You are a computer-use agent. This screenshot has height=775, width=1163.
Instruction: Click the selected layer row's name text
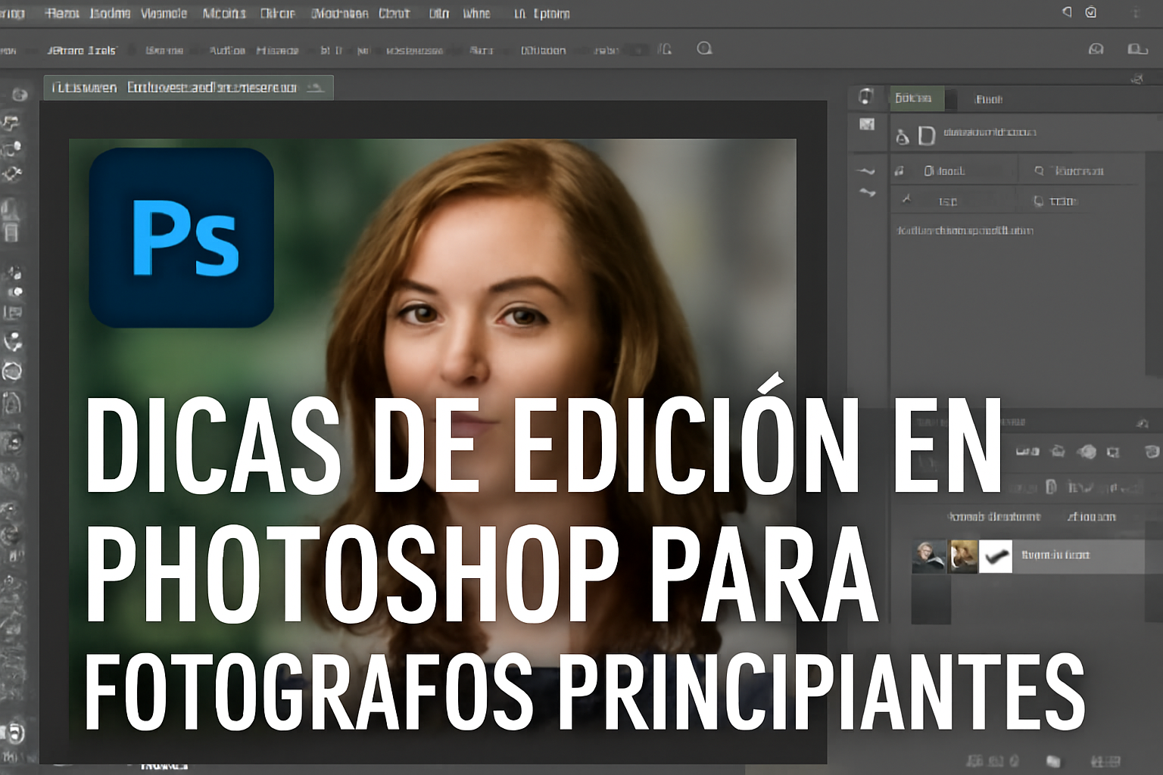point(1055,555)
